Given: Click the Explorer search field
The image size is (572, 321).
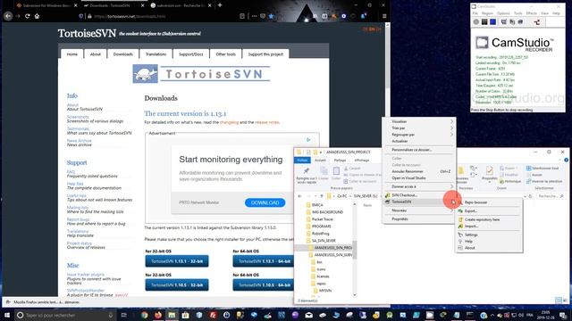Looking at the screenshot, I should [551, 196].
